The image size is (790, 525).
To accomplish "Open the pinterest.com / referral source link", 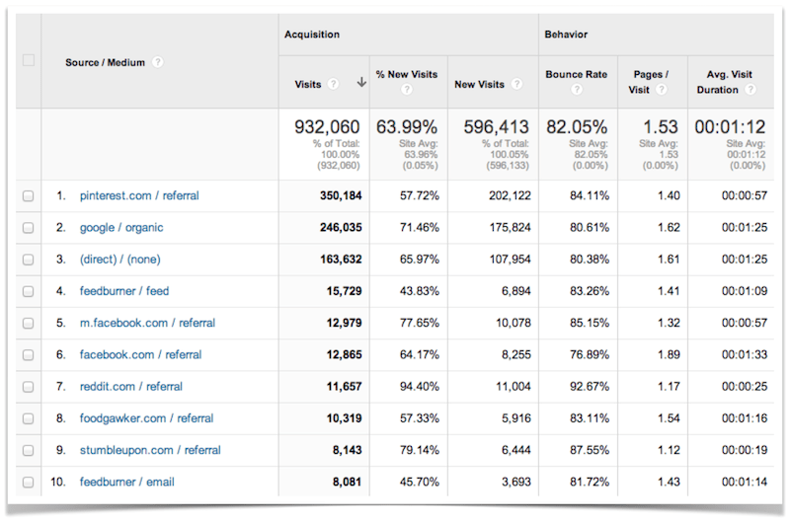I will (x=139, y=196).
